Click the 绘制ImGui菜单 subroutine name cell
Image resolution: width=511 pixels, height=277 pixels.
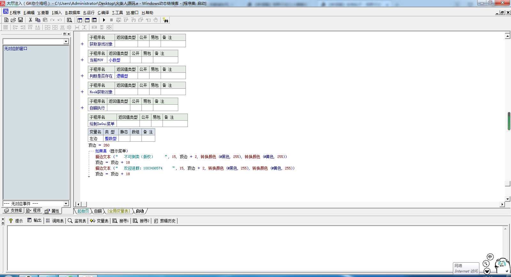(x=102, y=124)
